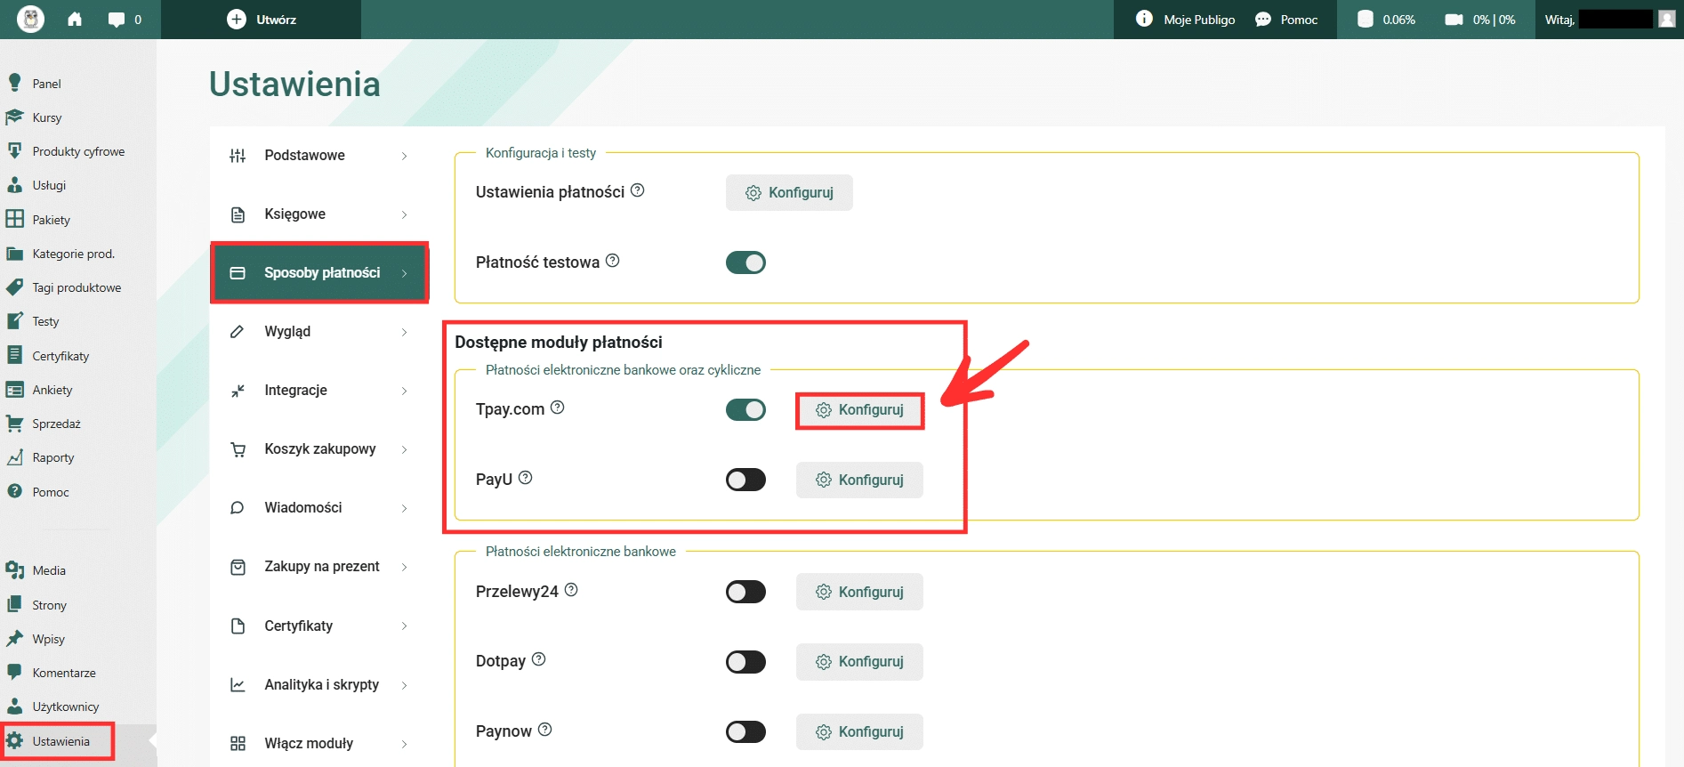Viewport: 1684px width, 767px height.
Task: Click the help icon next to Ustawienia płatności
Action: pyautogui.click(x=638, y=190)
